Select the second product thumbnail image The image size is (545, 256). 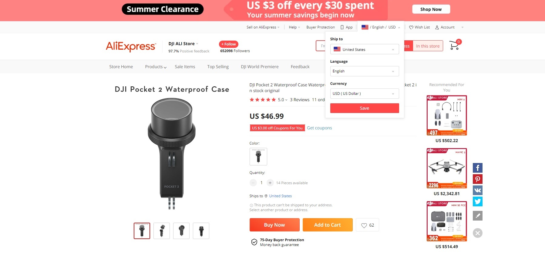(x=162, y=231)
